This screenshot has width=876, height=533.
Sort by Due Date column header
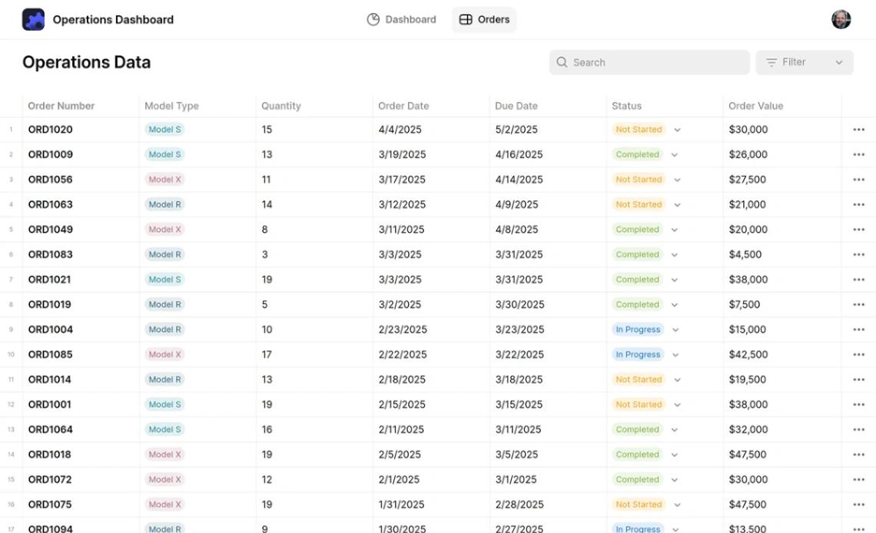[516, 106]
